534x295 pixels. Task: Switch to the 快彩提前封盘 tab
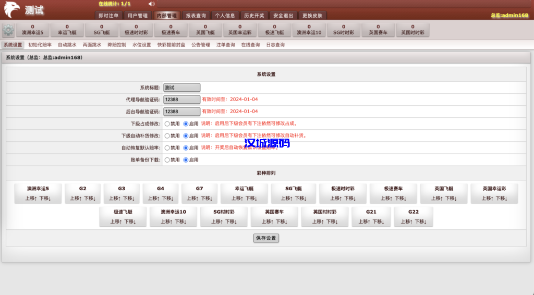171,45
